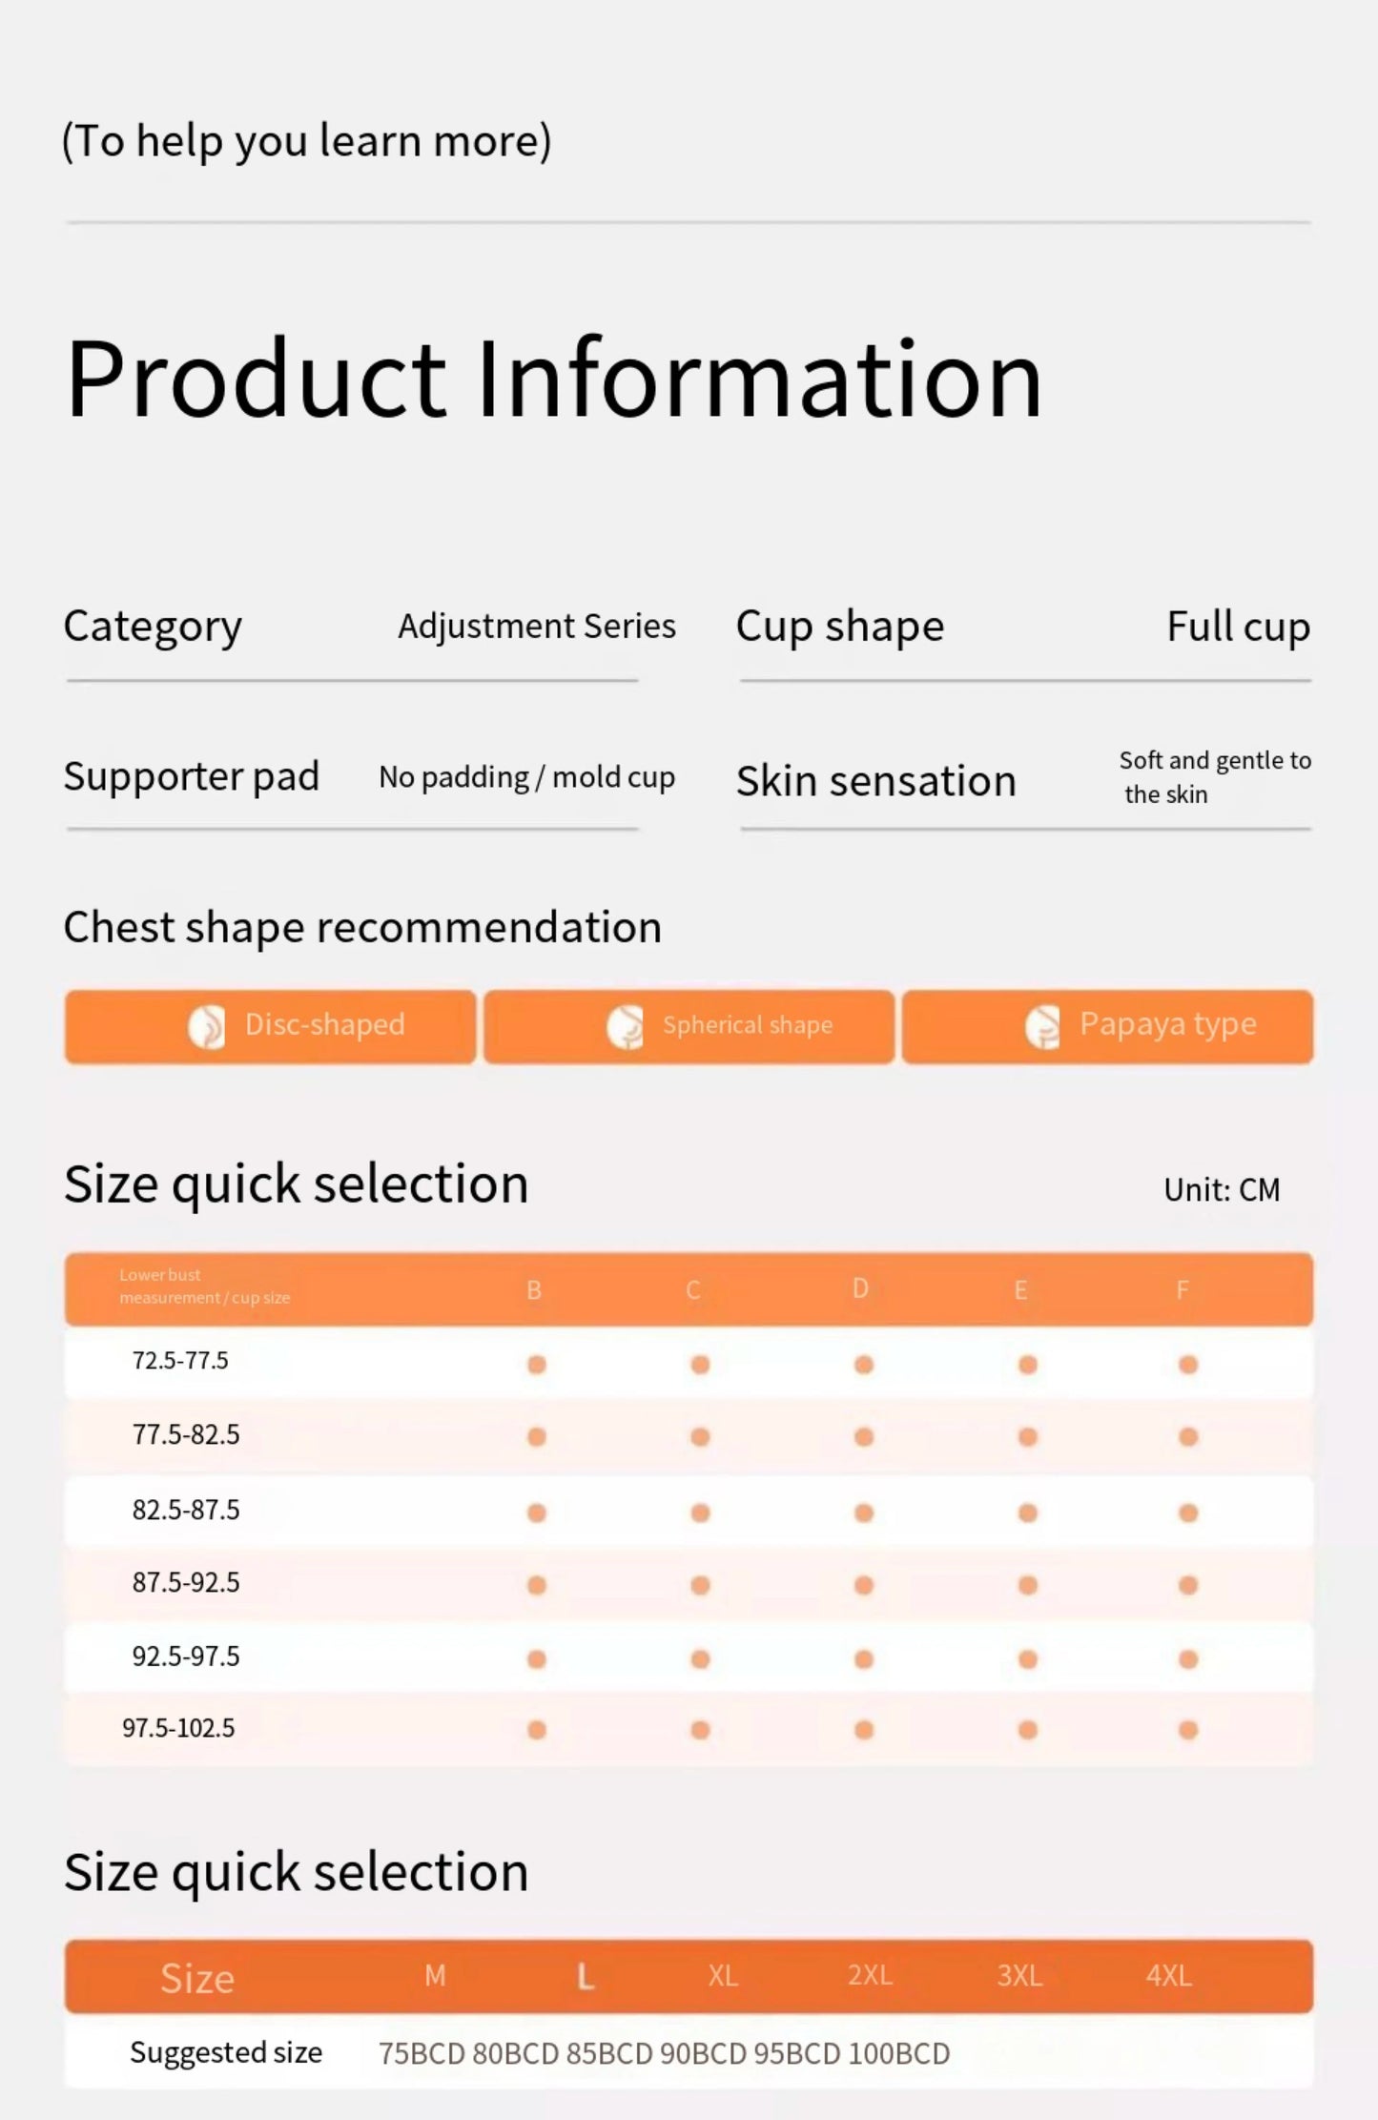This screenshot has width=1378, height=2120.
Task: Click the 82.5-87.5 lower bust row label
Action: (x=186, y=1511)
